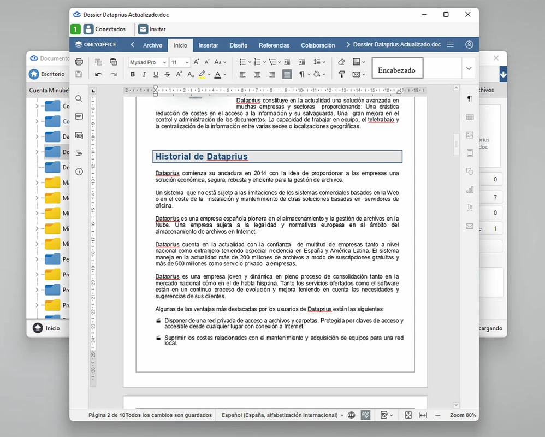Click Escritorio in the background window
This screenshot has width=545, height=437.
[48, 74]
